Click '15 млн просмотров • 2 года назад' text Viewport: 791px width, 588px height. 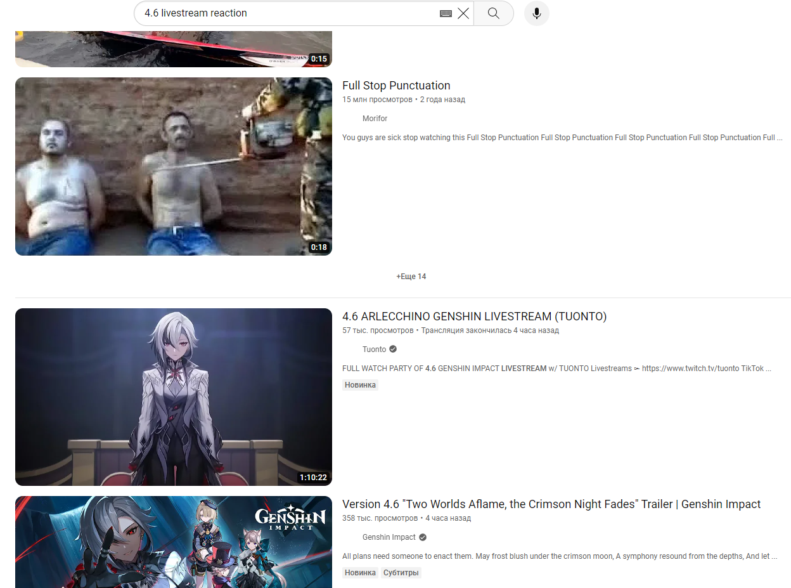404,100
